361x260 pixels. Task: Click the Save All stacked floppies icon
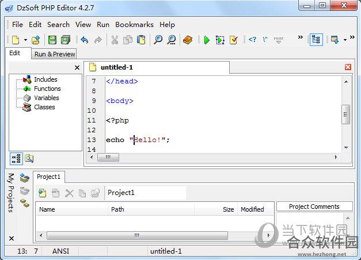[x=66, y=40]
